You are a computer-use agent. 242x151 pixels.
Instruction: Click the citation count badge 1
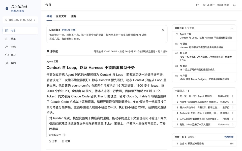64,135
